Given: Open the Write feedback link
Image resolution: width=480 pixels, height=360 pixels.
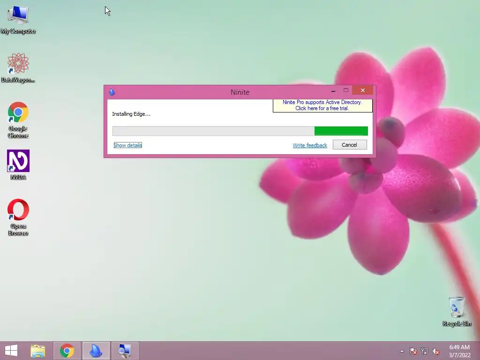Looking at the screenshot, I should point(310,145).
